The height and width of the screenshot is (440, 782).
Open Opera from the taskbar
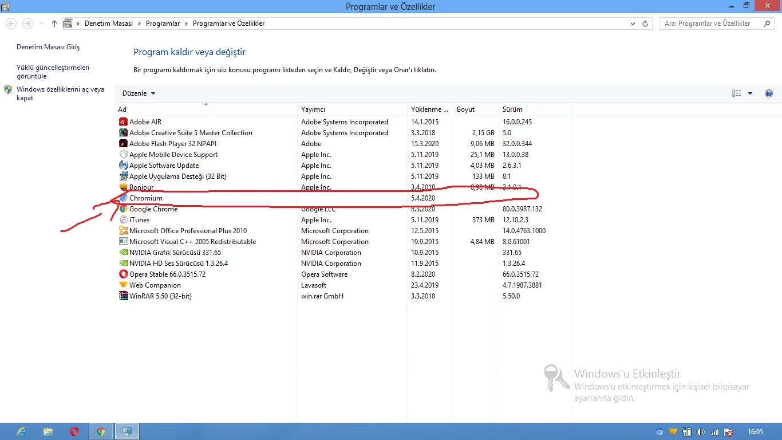click(x=74, y=431)
